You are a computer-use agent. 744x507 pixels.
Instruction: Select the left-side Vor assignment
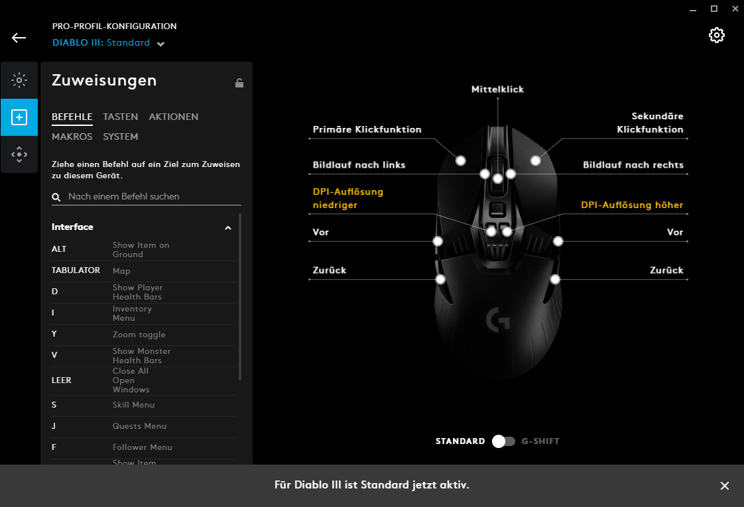point(321,233)
